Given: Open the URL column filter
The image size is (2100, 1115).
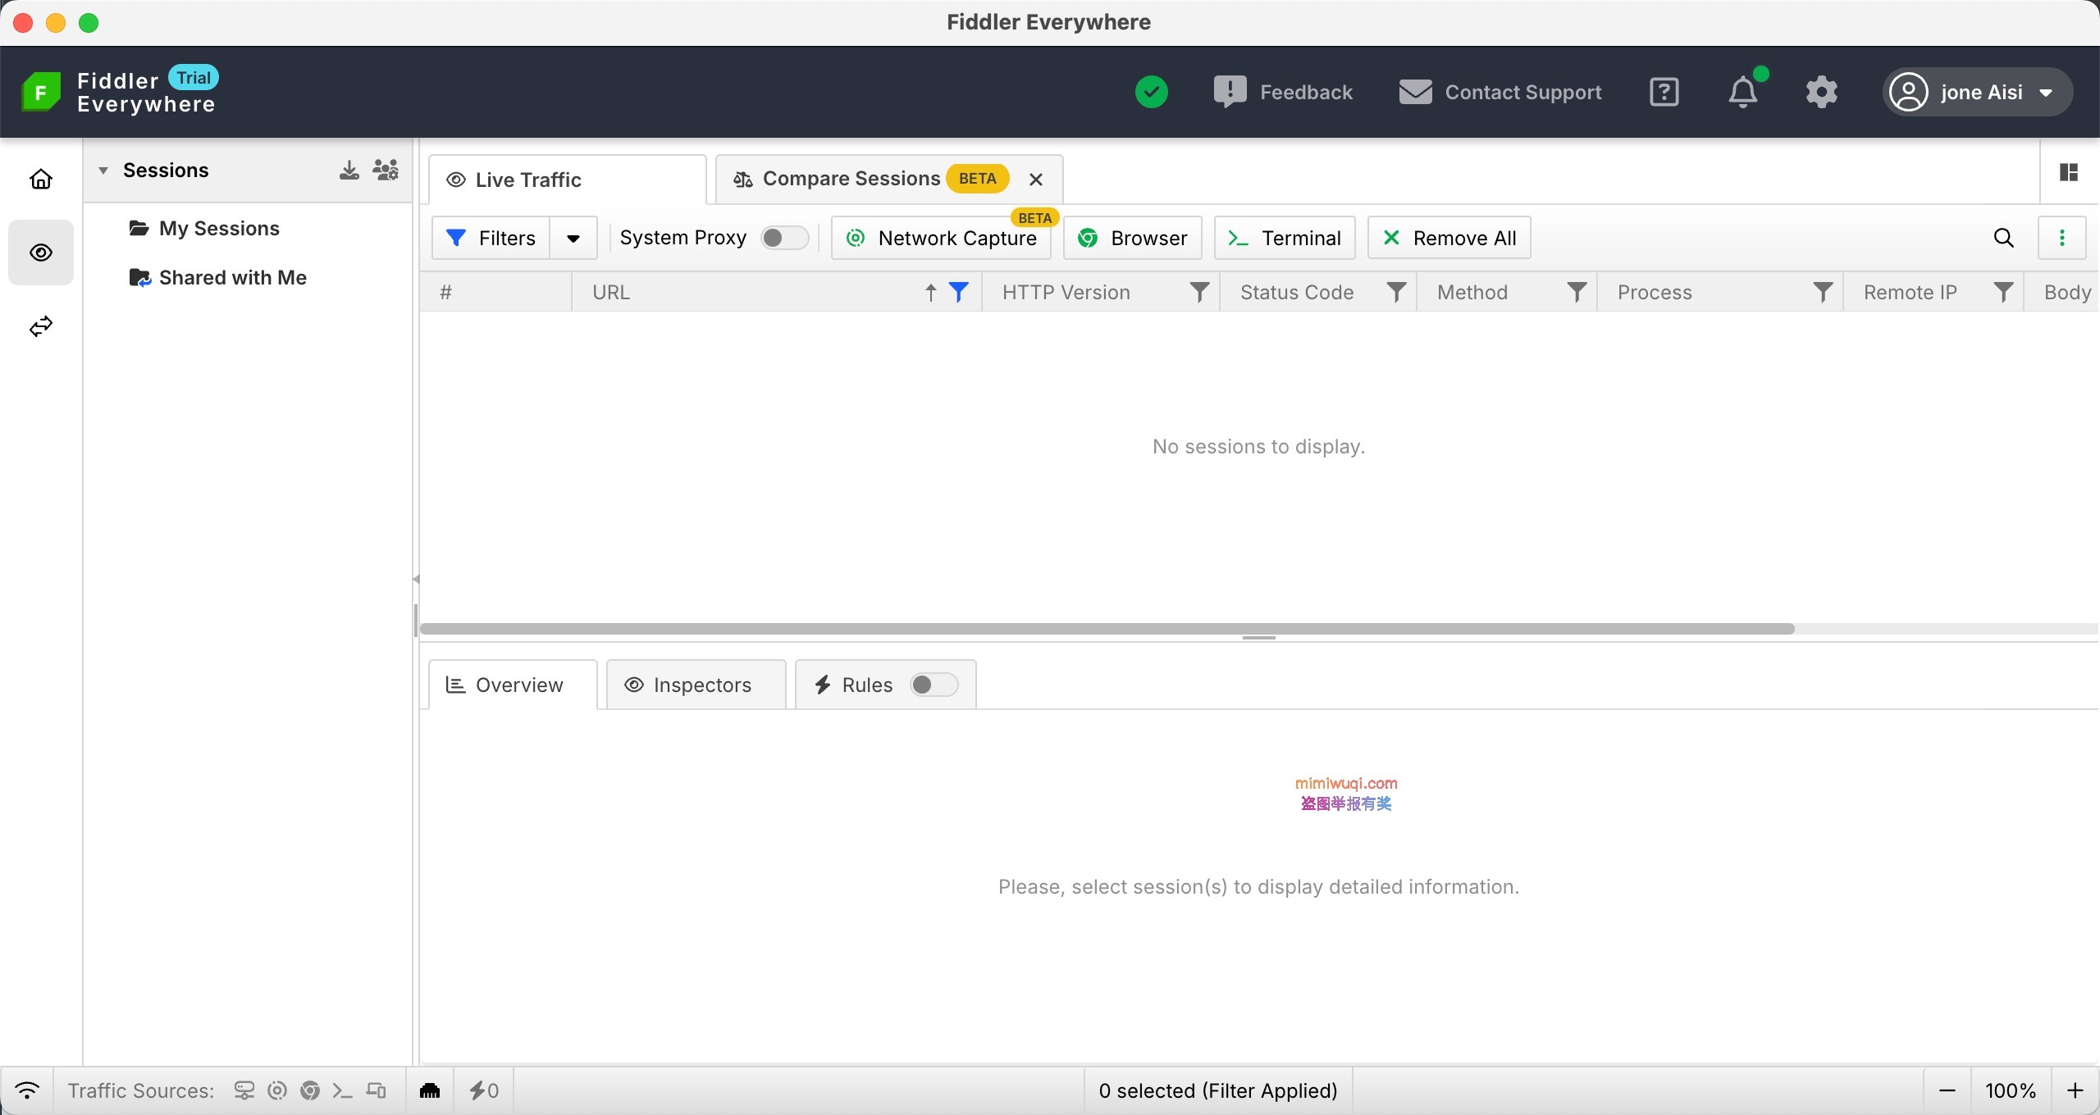Looking at the screenshot, I should [x=959, y=293].
